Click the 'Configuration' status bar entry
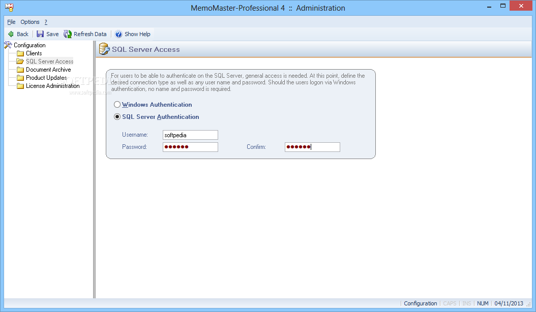Image resolution: width=536 pixels, height=312 pixels. 421,303
